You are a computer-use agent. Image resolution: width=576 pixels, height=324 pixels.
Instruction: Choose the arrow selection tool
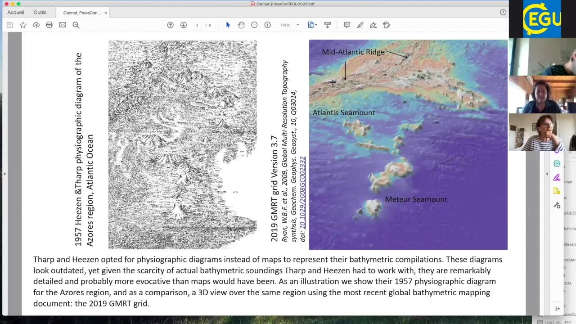(228, 25)
